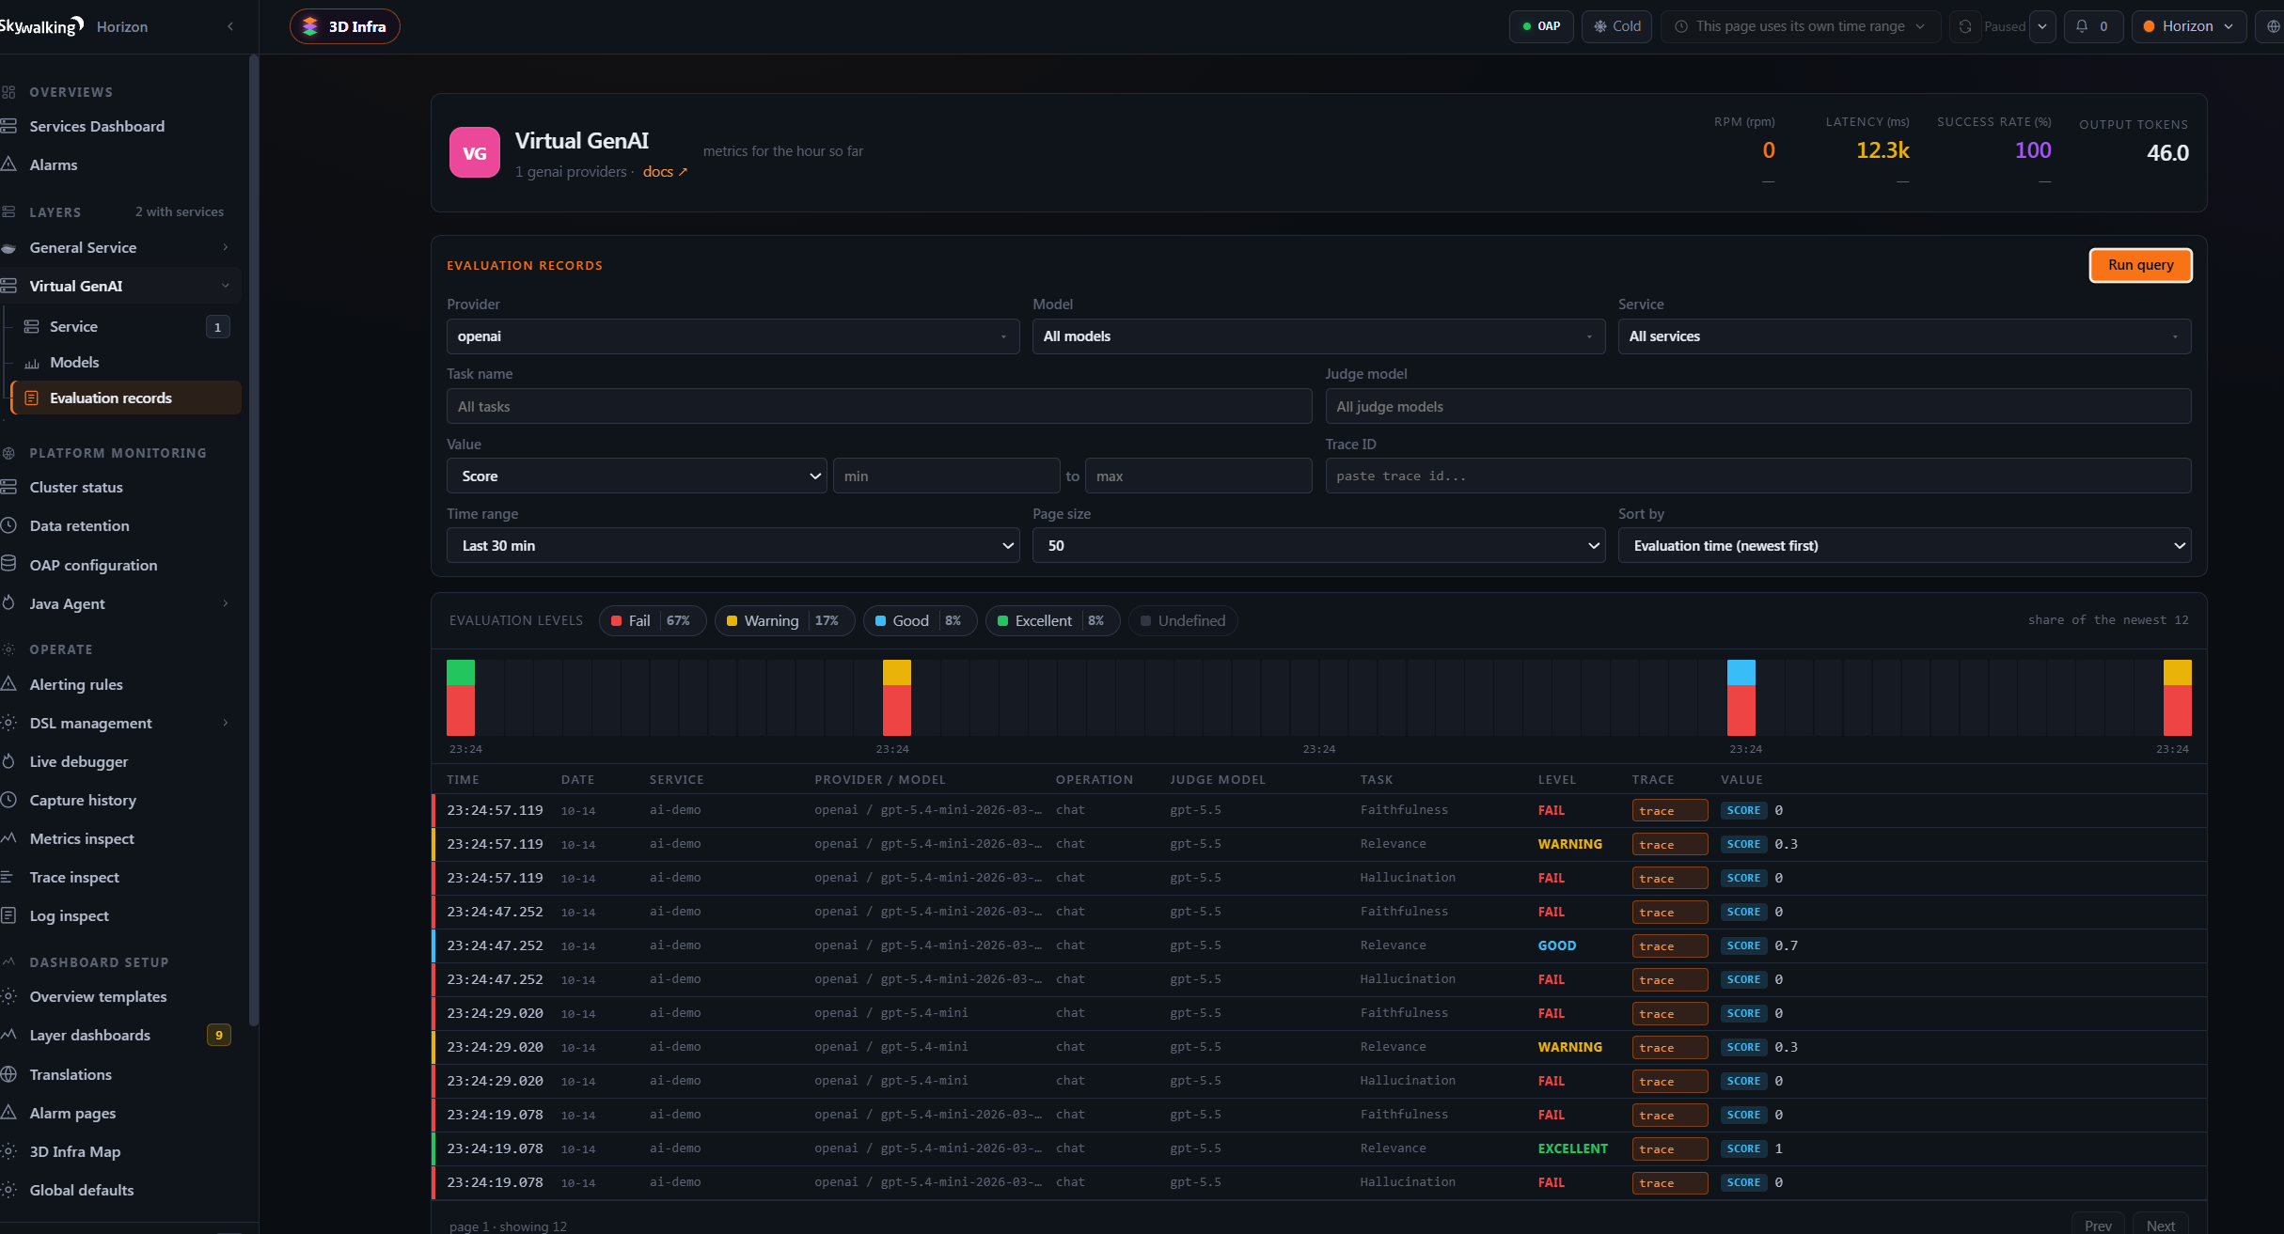Screen dimensions: 2284x1234
Task: Open notifications bell icon
Action: (2093, 26)
